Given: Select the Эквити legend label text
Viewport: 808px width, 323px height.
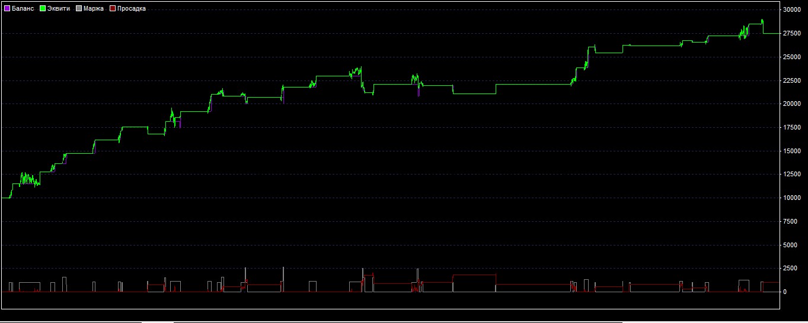Looking at the screenshot, I should pyautogui.click(x=59, y=9).
